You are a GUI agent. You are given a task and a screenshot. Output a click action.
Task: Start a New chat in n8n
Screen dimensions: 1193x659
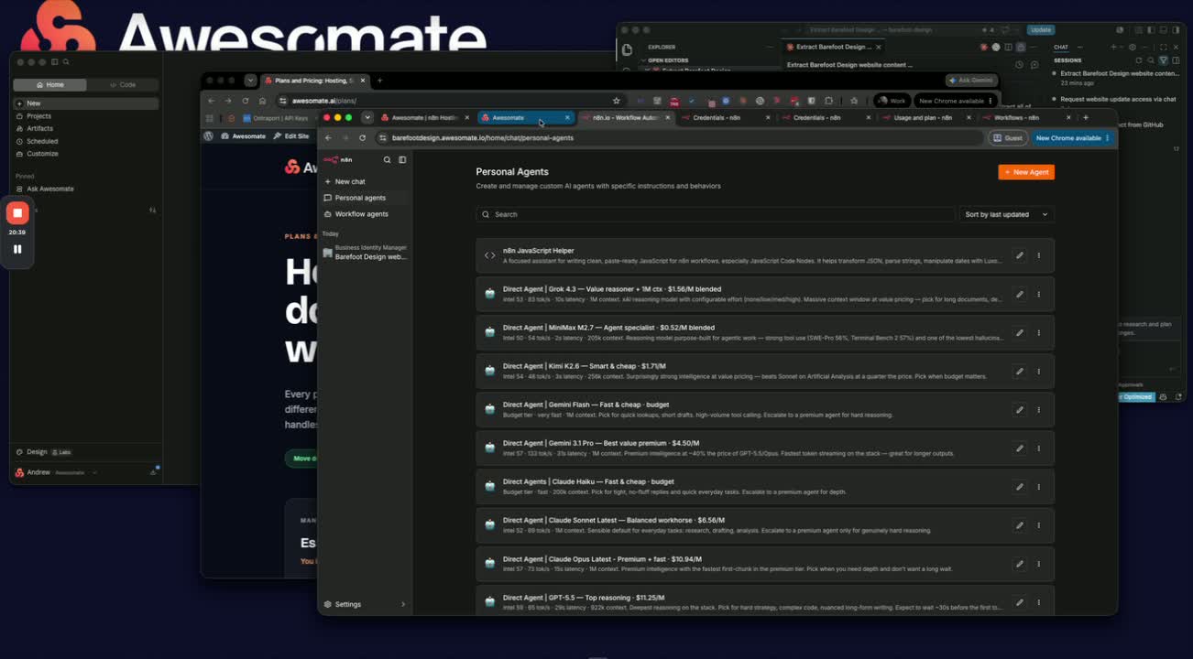365,181
